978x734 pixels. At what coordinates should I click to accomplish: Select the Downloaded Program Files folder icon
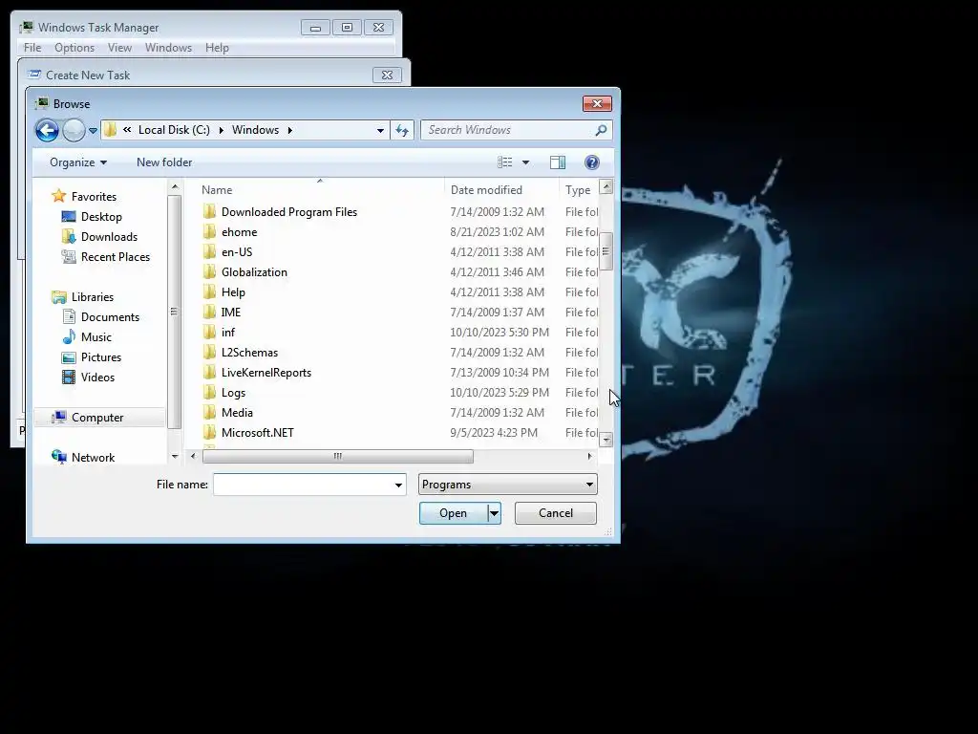pos(209,211)
